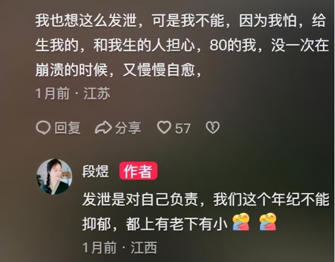Click the share arrow icon
The height and width of the screenshot is (262, 335).
pos(103,128)
